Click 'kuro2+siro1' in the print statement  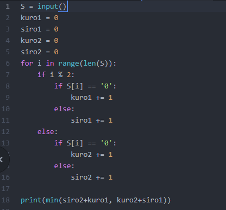click(140, 200)
